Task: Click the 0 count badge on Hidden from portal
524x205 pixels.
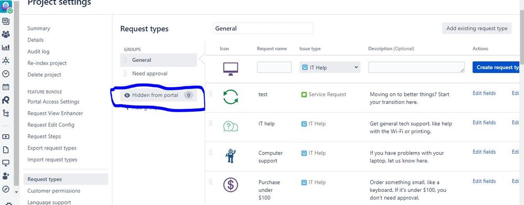Action: (188, 95)
